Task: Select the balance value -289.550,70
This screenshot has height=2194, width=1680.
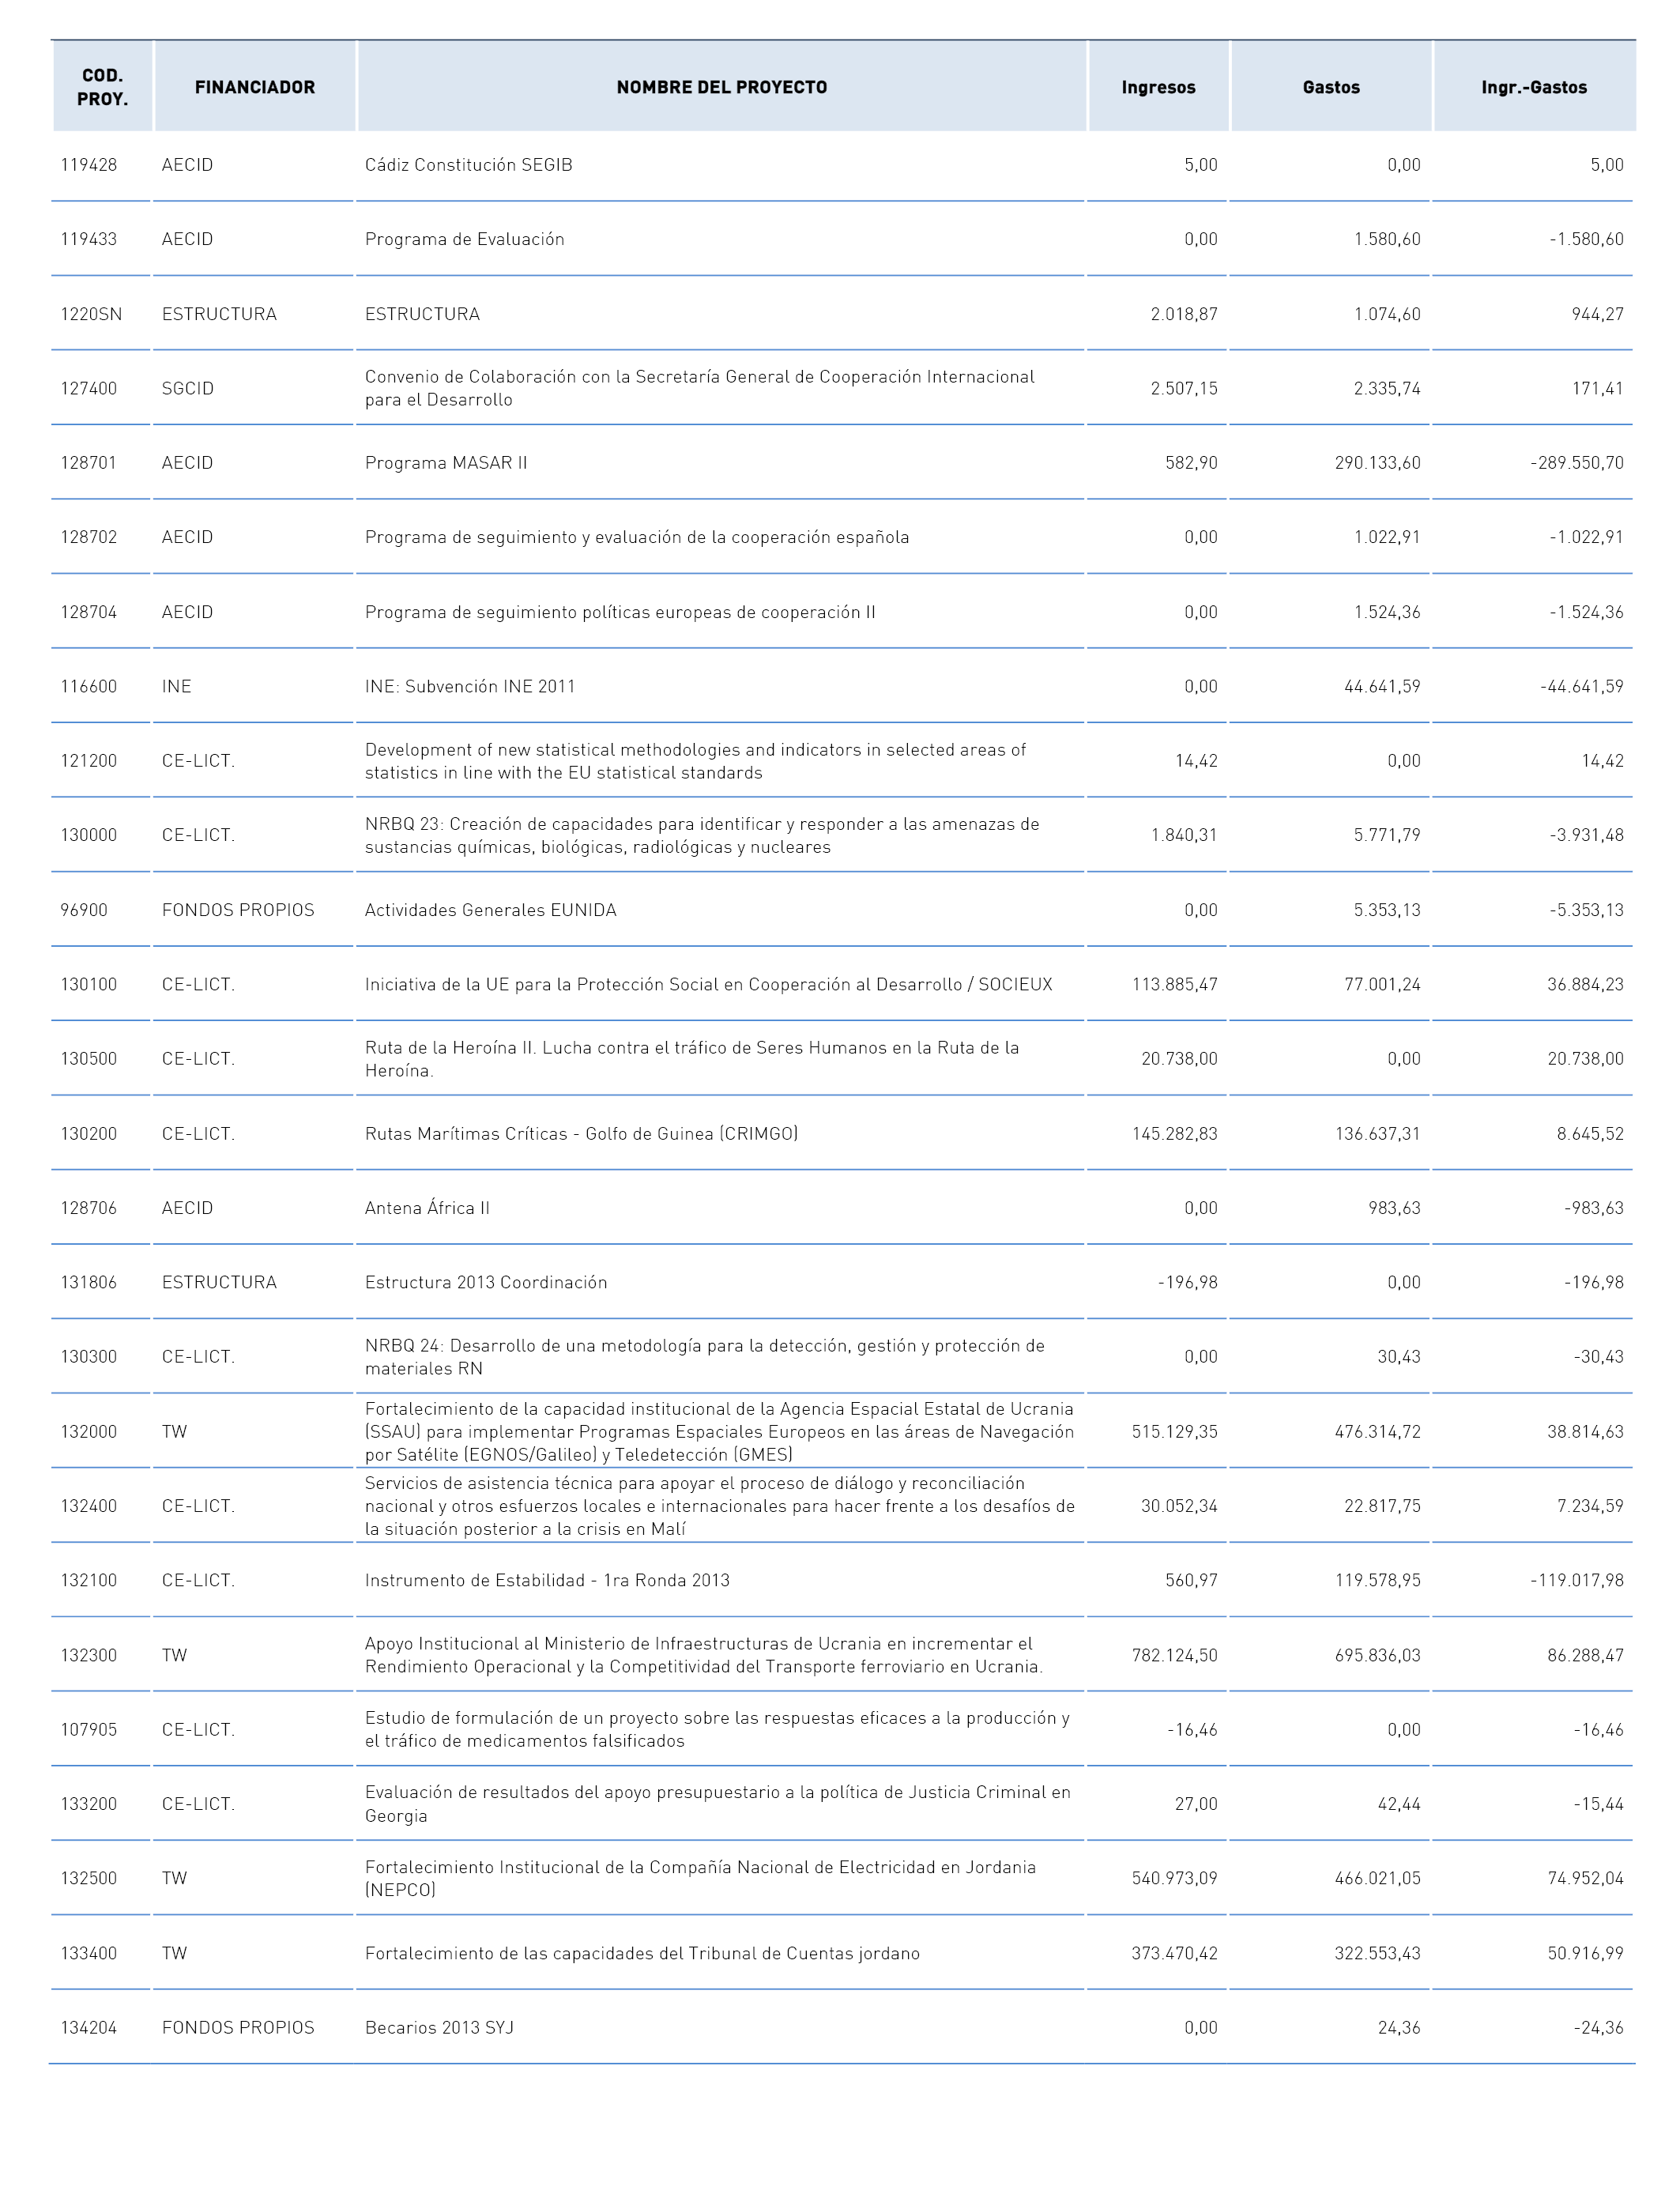Action: (x=1577, y=463)
